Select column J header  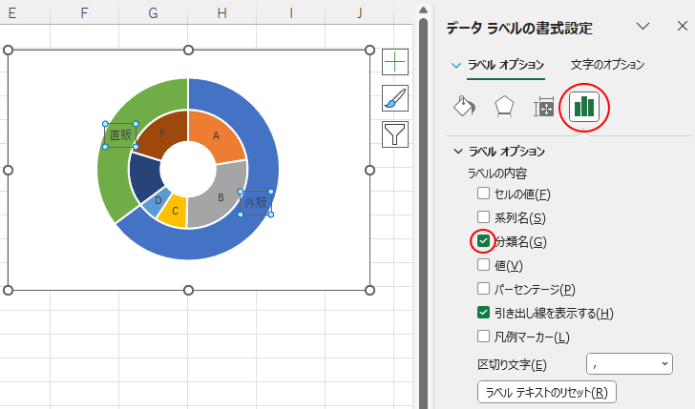tap(360, 13)
